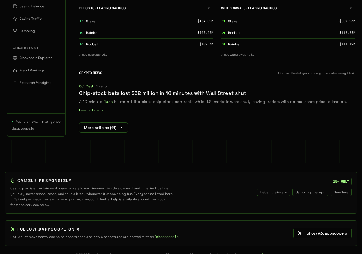
Task: Open the GamCare help link
Action: point(341,192)
